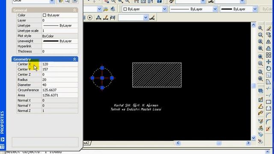
Task: Click the Draw Order icon
Action: [261, 91]
